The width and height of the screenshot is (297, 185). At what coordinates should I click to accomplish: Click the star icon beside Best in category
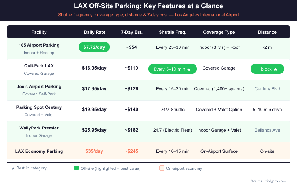(x=13, y=168)
